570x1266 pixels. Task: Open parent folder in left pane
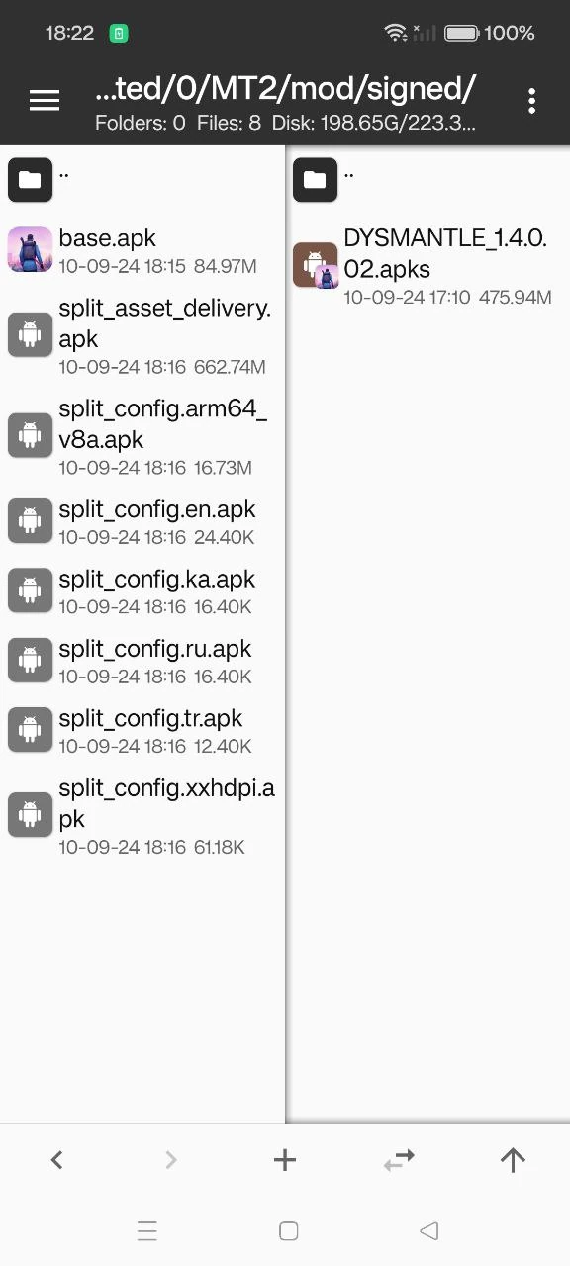[142, 179]
